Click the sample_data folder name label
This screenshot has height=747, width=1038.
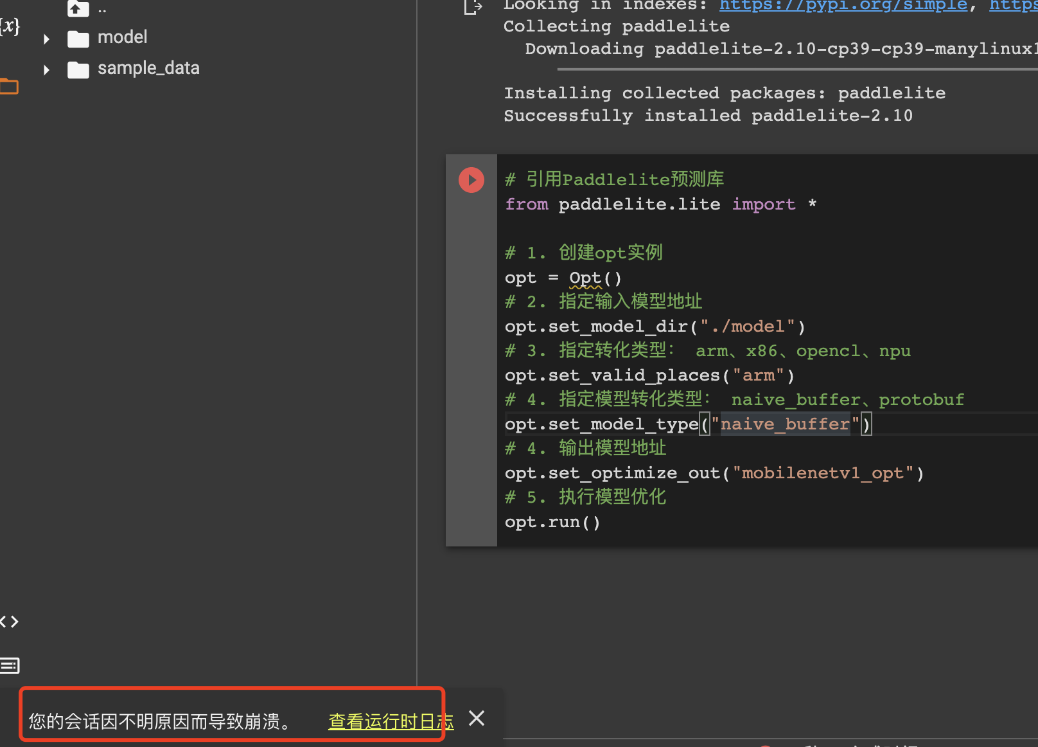tap(148, 67)
